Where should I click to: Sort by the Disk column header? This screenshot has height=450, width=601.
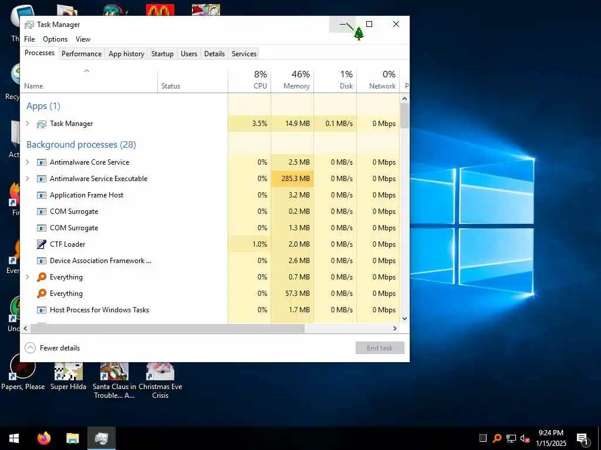point(335,80)
